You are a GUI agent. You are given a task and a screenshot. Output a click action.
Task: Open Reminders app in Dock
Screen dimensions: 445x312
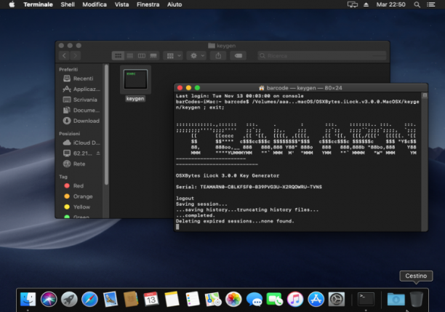click(x=193, y=299)
